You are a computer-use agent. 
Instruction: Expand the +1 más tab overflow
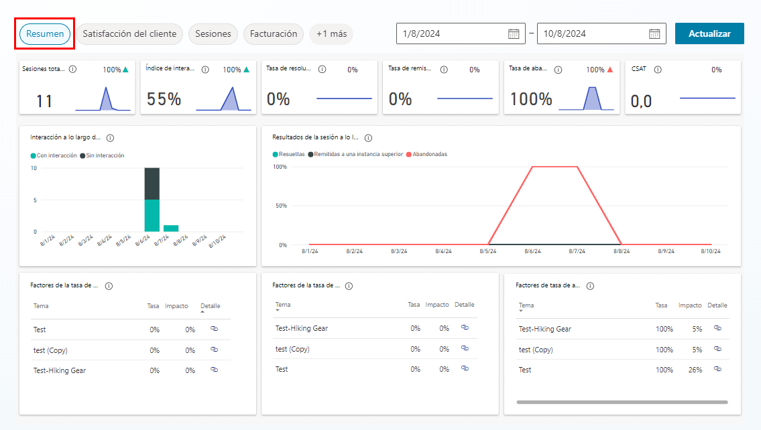(x=331, y=33)
